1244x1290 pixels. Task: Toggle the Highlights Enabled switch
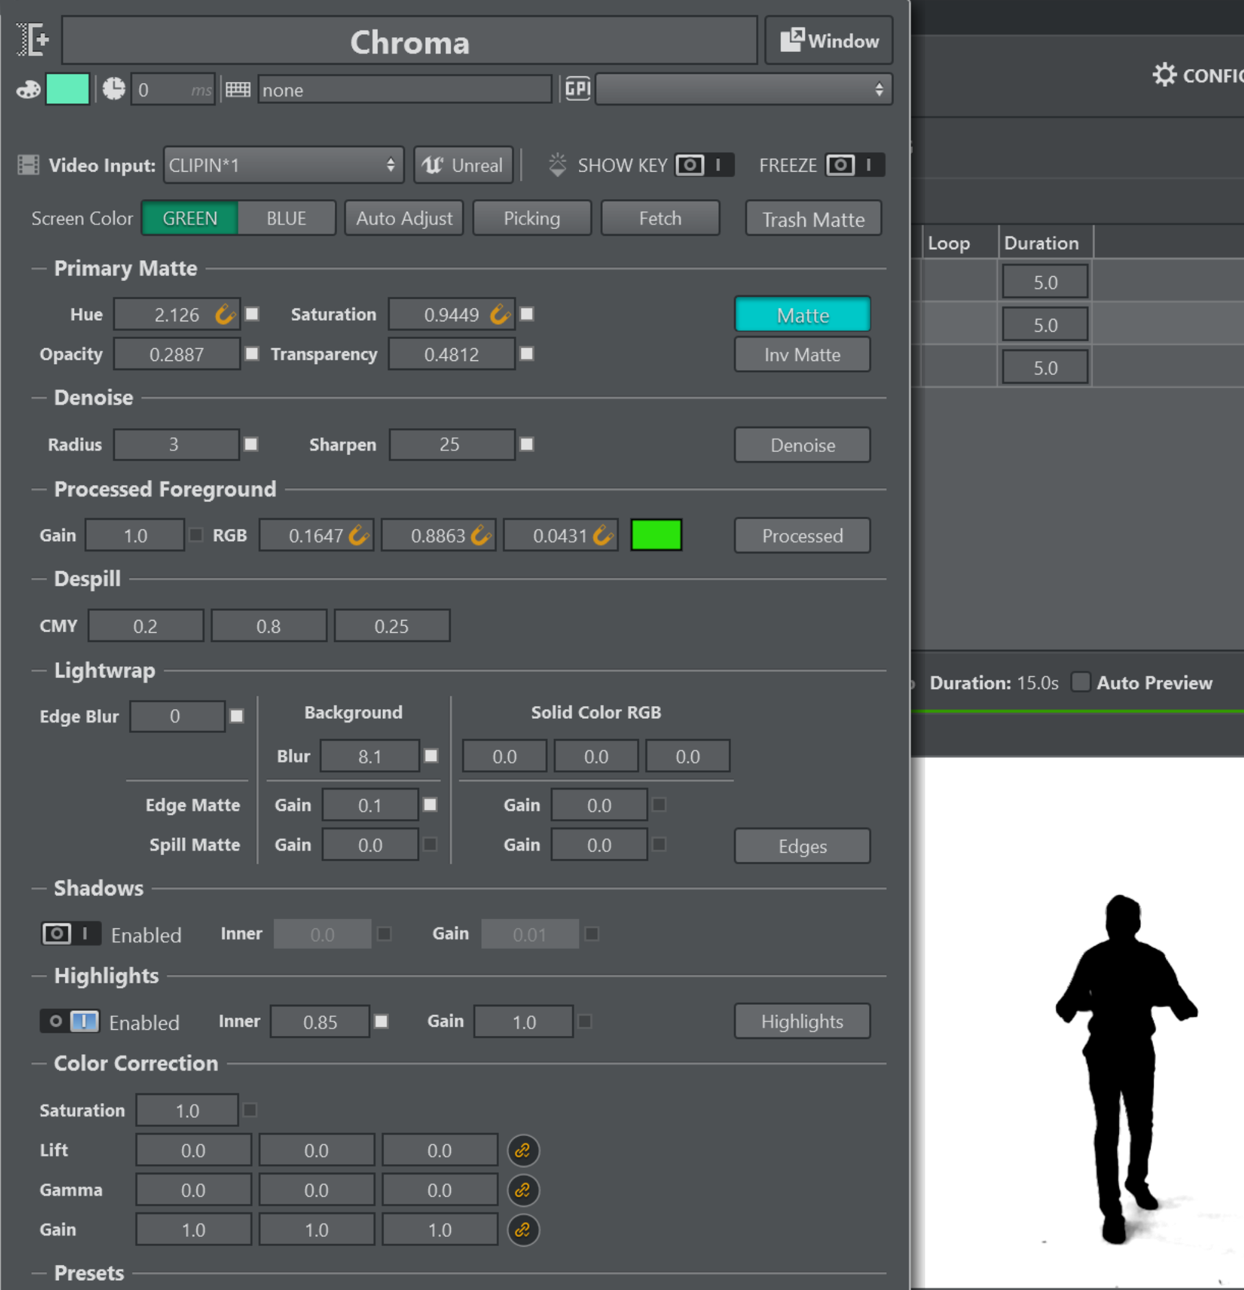pos(70,1021)
